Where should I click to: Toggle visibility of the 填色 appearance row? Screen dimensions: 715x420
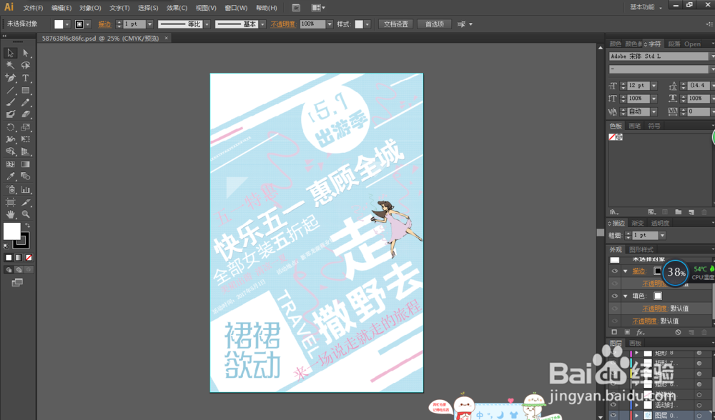(614, 296)
